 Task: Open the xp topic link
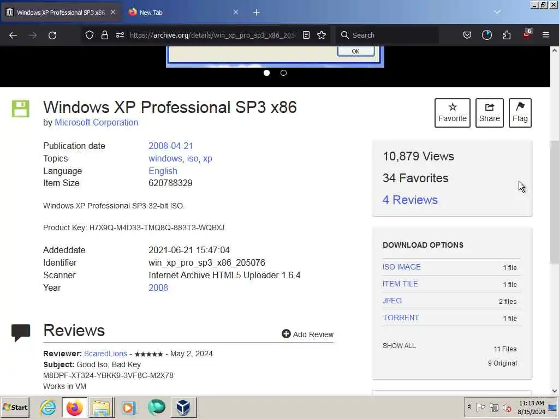[x=207, y=159]
